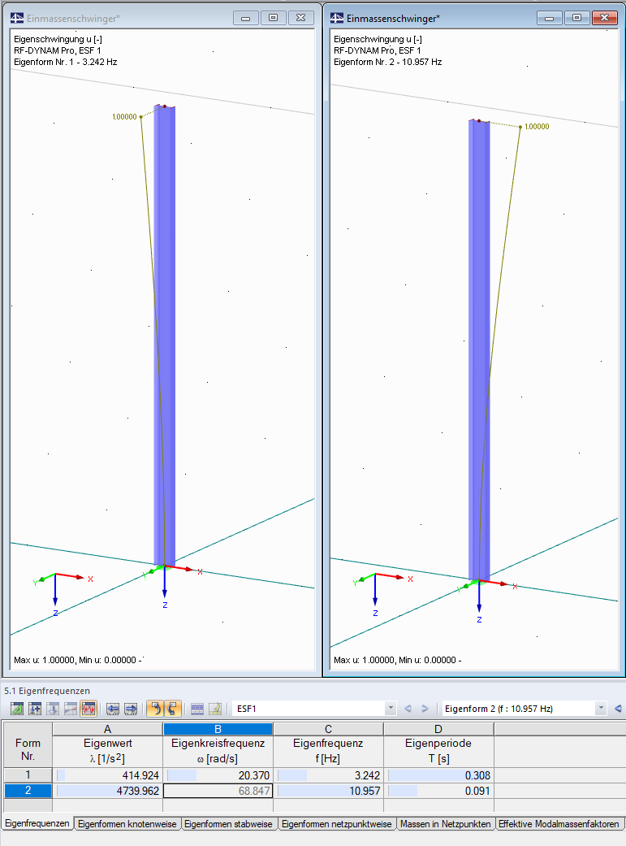
Task: Toggle the highlighted red waveform toolbar icon
Action: click(x=88, y=709)
